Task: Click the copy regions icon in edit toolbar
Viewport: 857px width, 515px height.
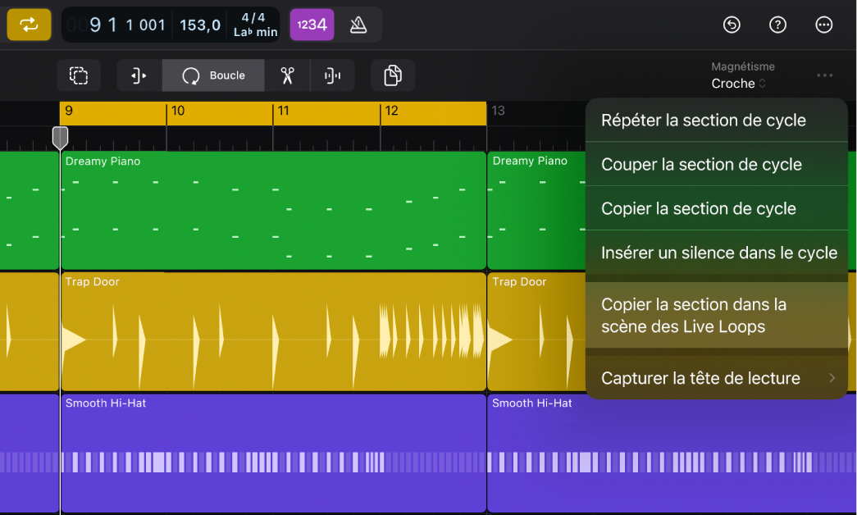Action: click(x=393, y=75)
